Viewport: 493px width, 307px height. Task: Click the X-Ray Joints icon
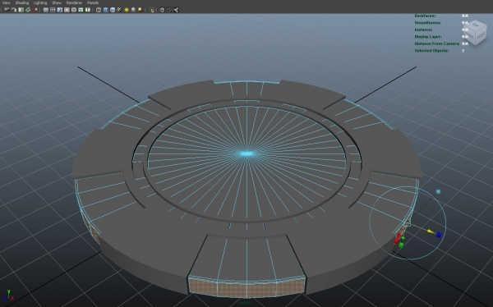pyautogui.click(x=176, y=10)
